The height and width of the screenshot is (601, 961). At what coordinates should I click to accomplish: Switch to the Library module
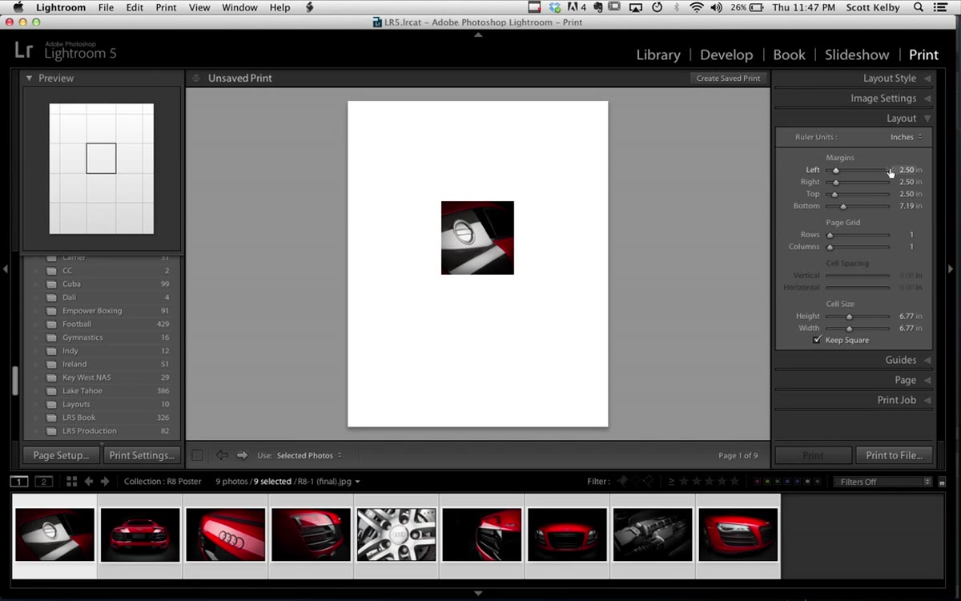[658, 54]
